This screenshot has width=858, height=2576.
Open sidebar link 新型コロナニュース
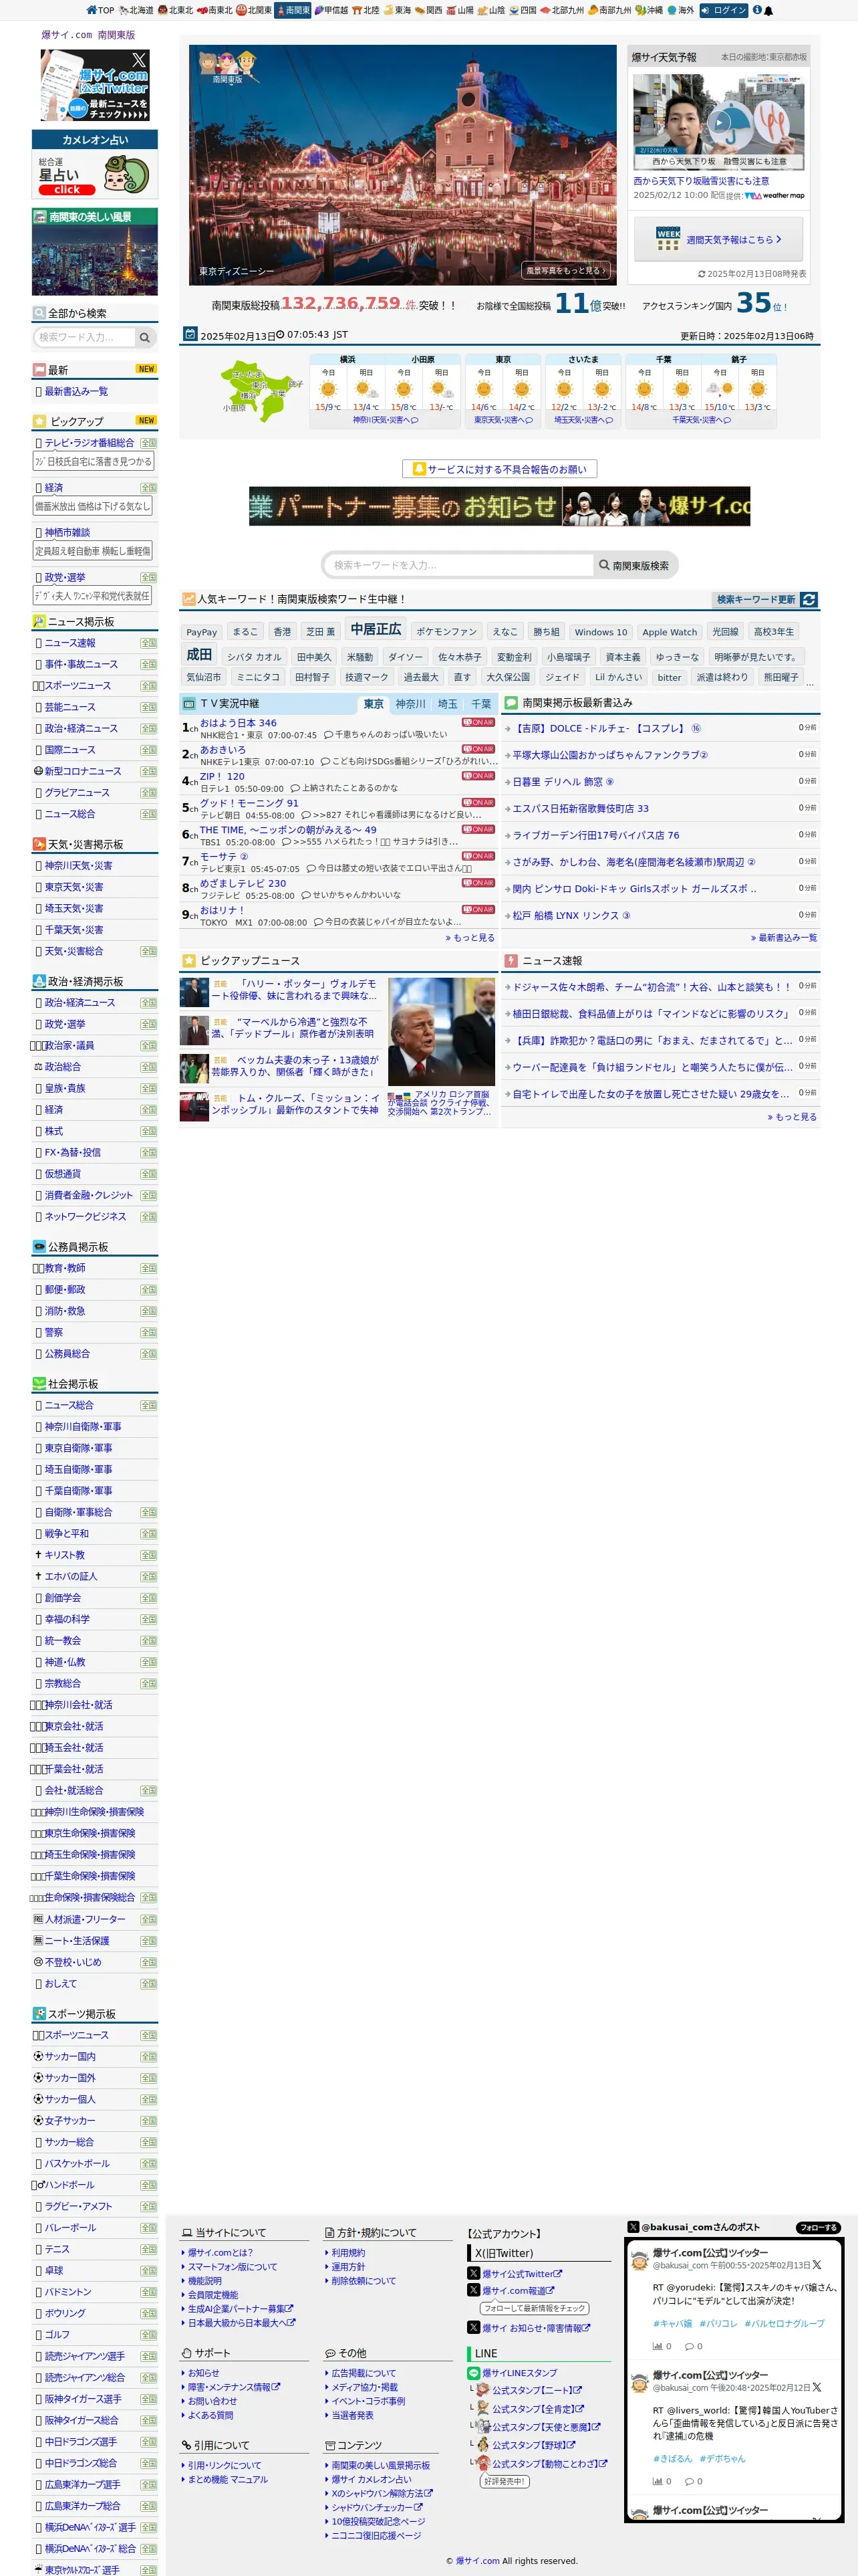pos(83,772)
